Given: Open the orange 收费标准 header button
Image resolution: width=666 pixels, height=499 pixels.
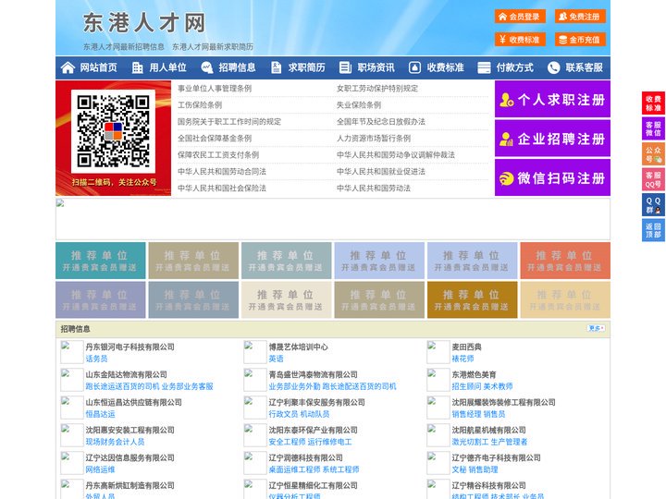Looking at the screenshot, I should [x=520, y=40].
